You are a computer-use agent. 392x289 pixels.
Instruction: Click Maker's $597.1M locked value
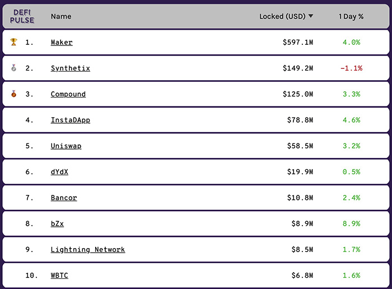(298, 43)
